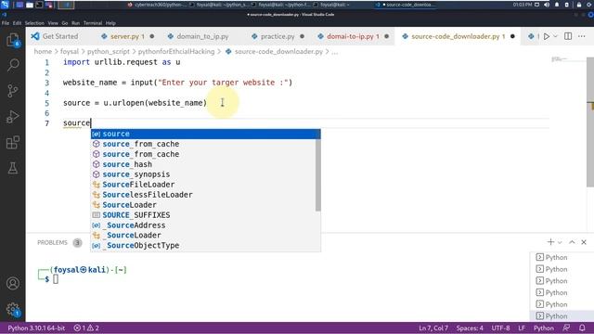Open the File menu
This screenshot has height=334, width=594.
(x=6, y=23)
